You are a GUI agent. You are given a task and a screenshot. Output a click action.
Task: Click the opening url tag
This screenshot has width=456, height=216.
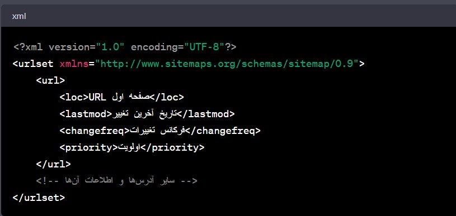pos(50,80)
